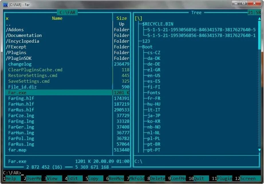The image size is (264, 184).
Task: Select pt-PT under Boot
Action: [x=154, y=150]
